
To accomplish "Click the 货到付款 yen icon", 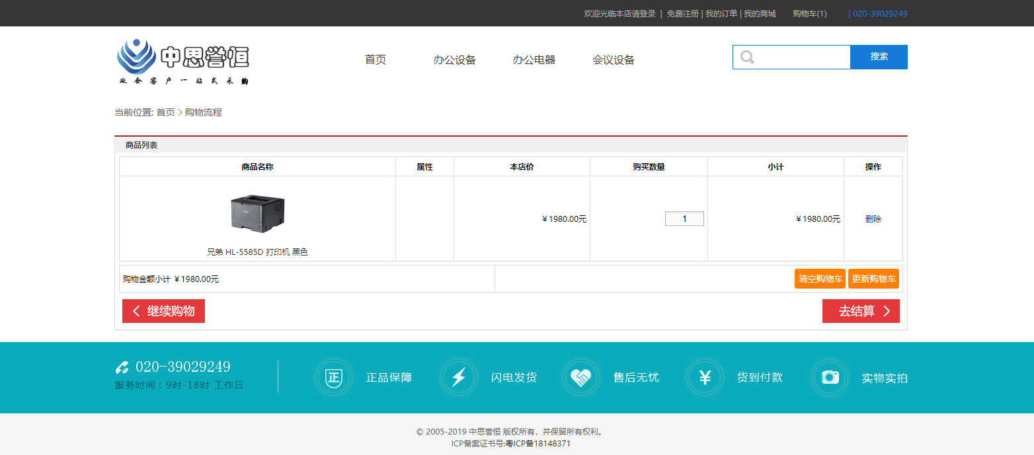I will pos(705,378).
